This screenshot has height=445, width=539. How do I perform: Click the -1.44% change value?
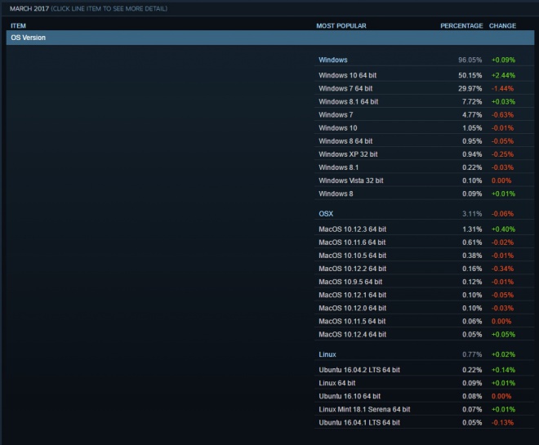tap(502, 88)
